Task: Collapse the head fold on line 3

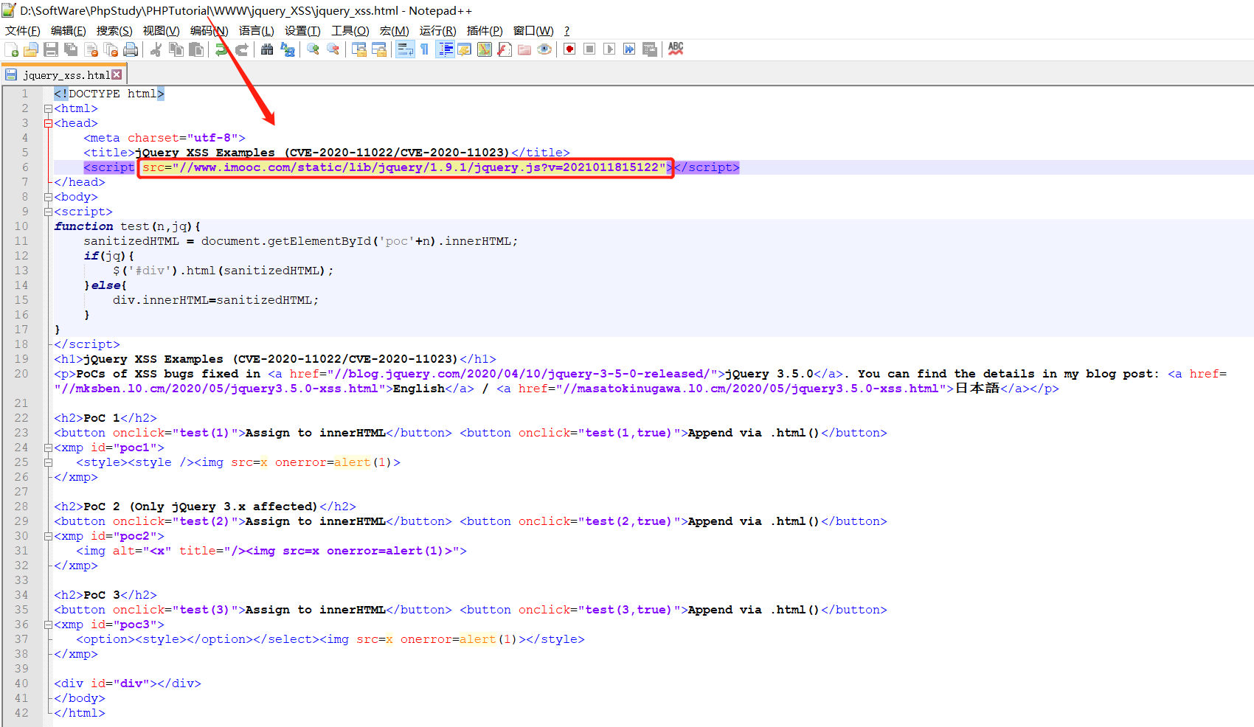Action: click(48, 124)
